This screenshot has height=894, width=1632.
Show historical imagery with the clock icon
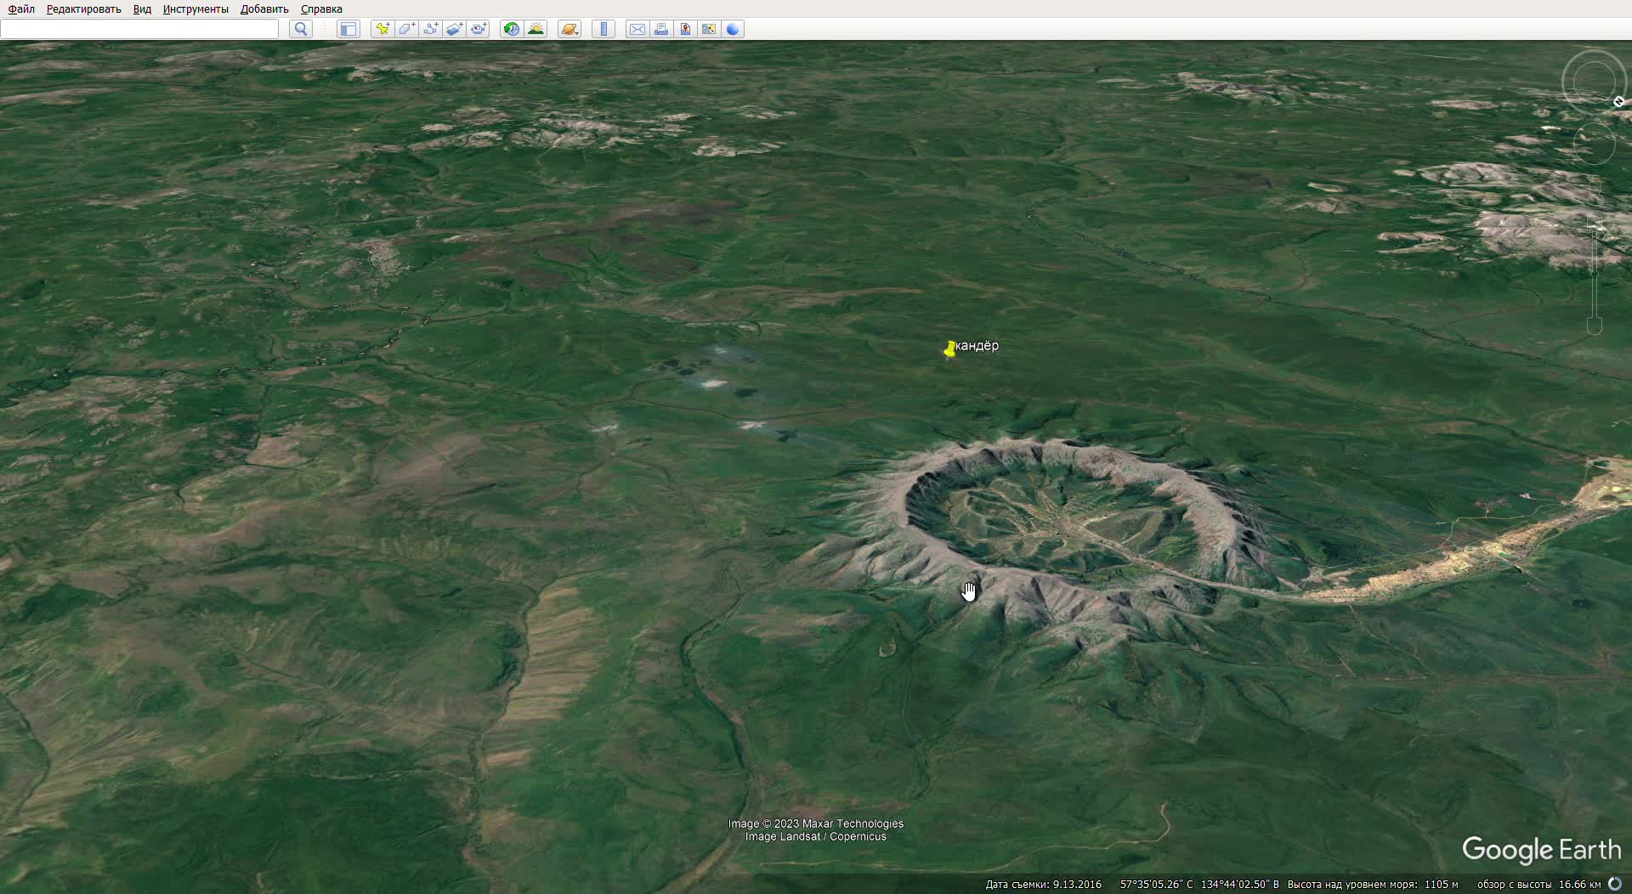click(512, 29)
